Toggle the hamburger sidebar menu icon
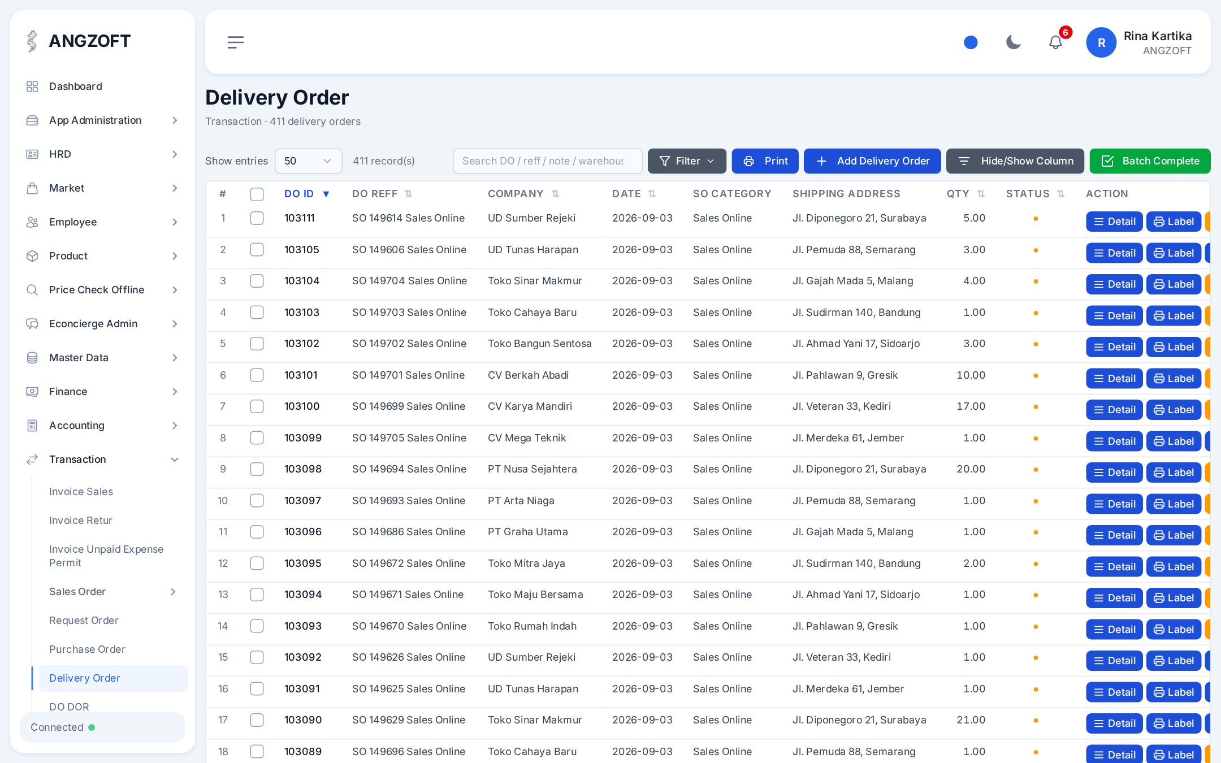The image size is (1221, 763). point(236,42)
